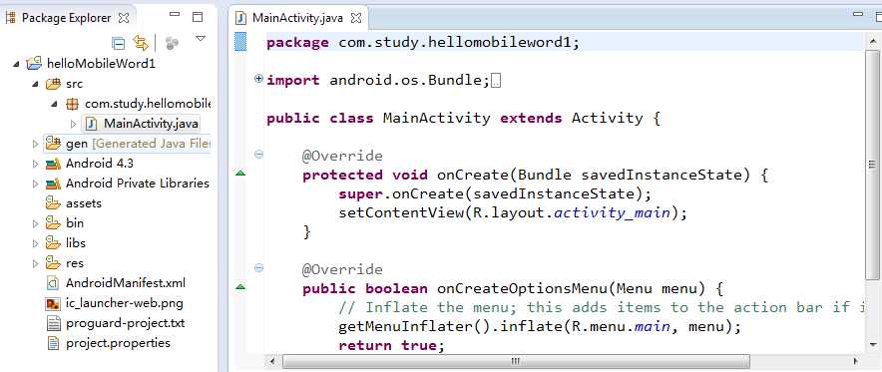The image size is (882, 372).
Task: Click the libs folder icon
Action: click(x=53, y=242)
